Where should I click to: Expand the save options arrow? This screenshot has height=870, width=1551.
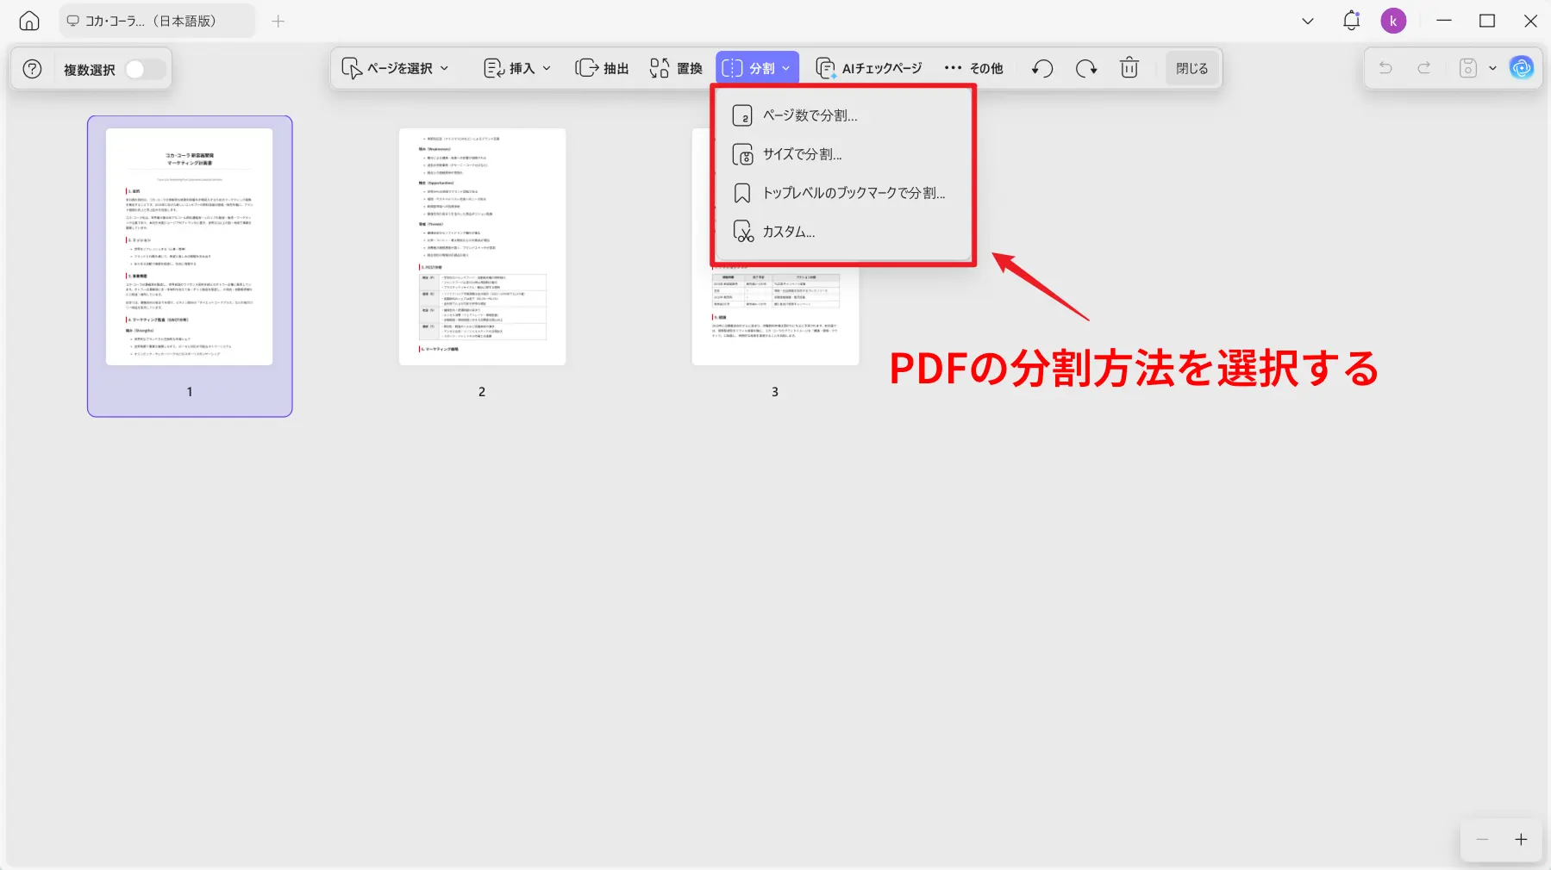click(x=1492, y=68)
